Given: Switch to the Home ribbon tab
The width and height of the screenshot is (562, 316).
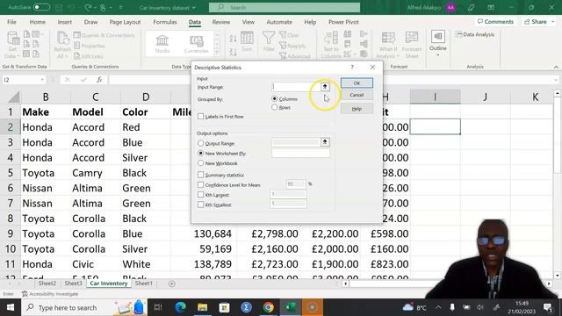Looking at the screenshot, I should (x=37, y=22).
